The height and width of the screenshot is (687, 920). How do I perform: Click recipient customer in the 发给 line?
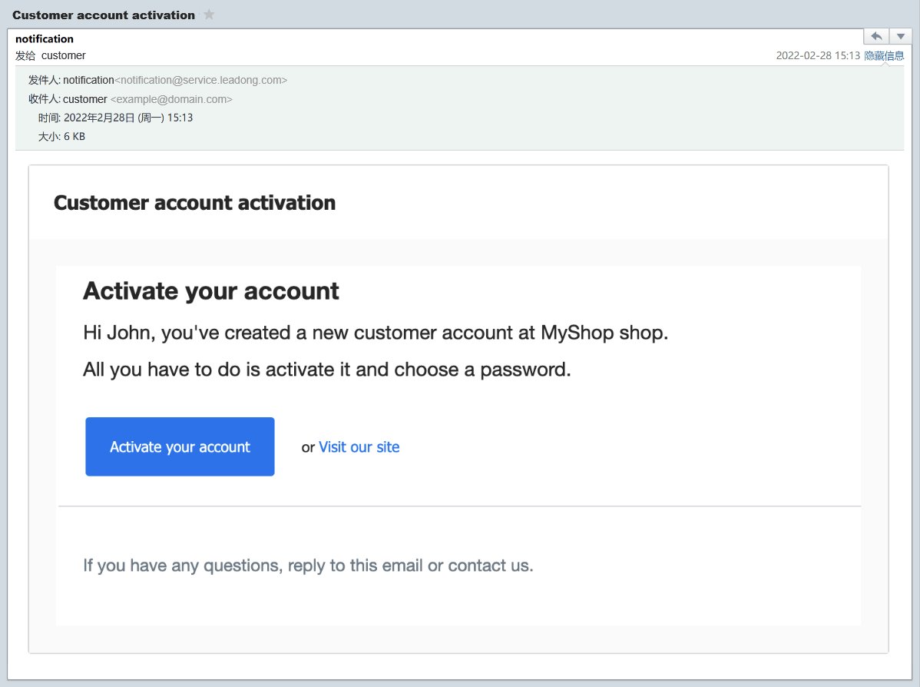(63, 55)
